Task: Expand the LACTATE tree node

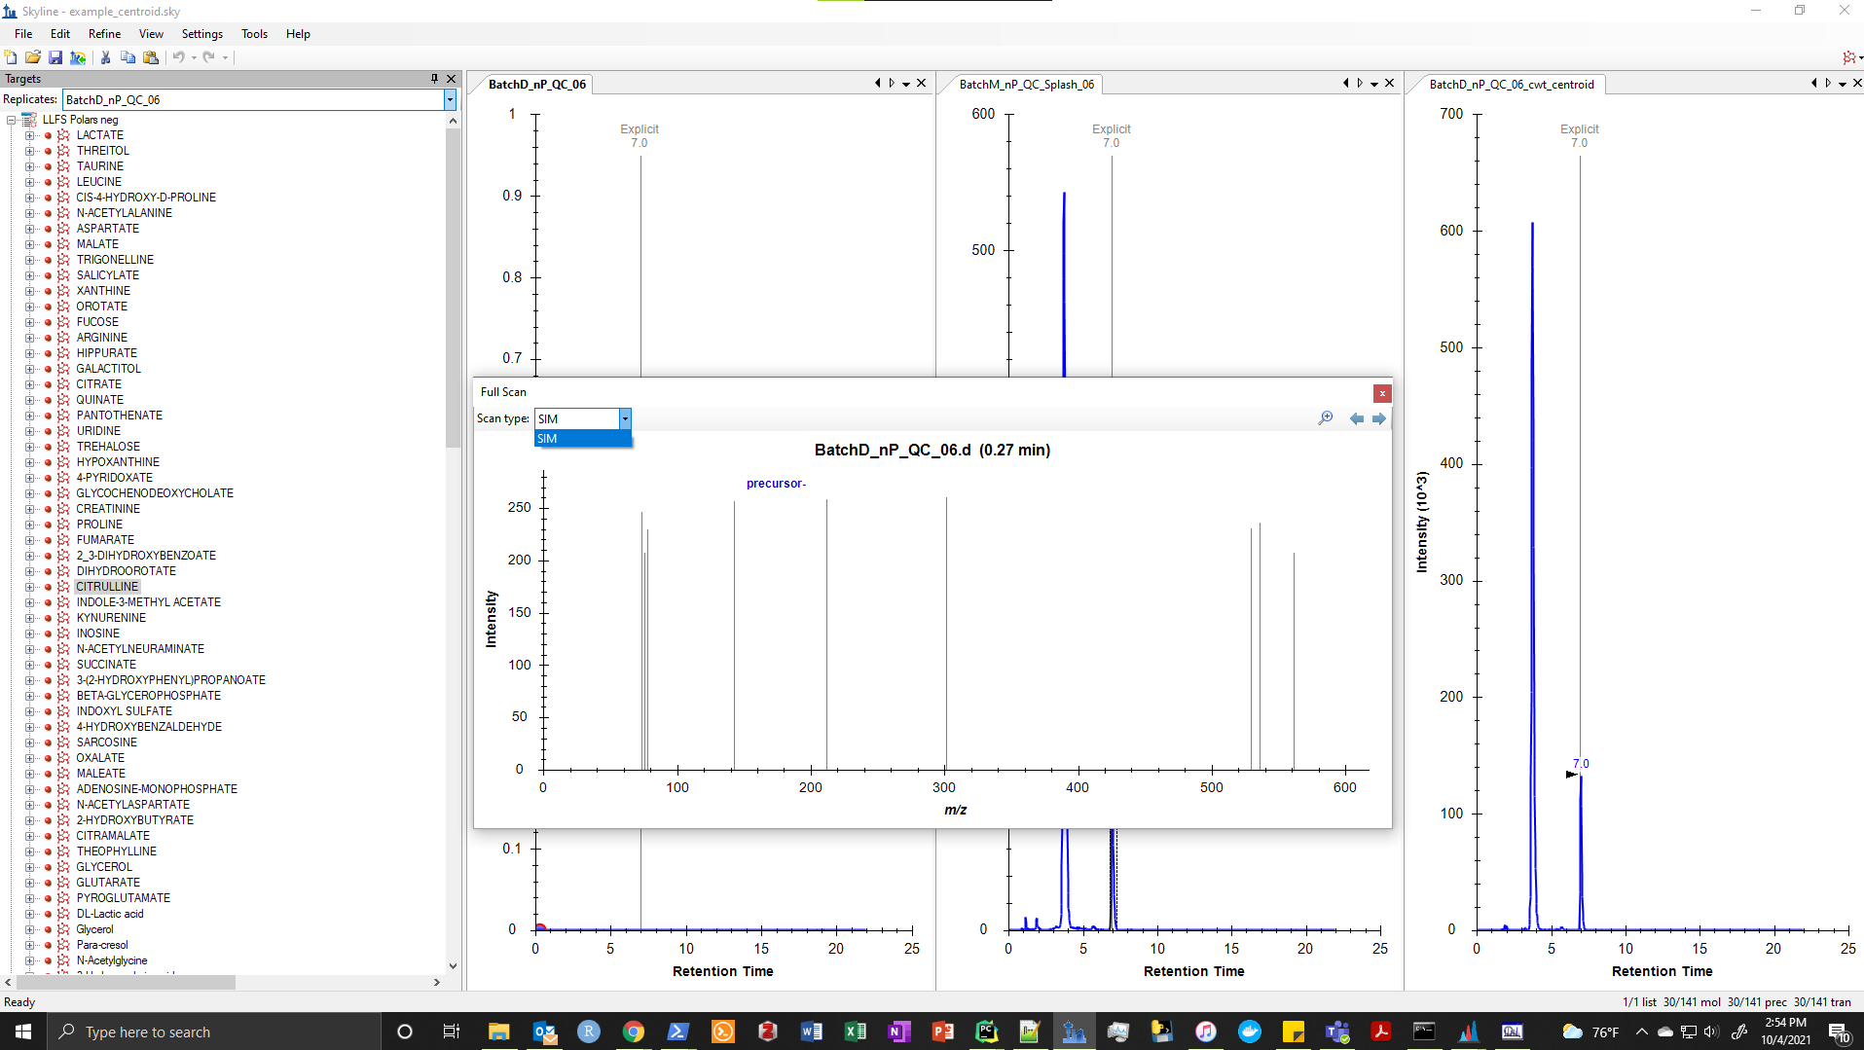Action: coord(29,135)
